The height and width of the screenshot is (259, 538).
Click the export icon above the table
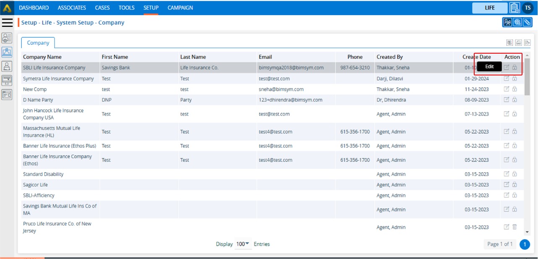[527, 43]
